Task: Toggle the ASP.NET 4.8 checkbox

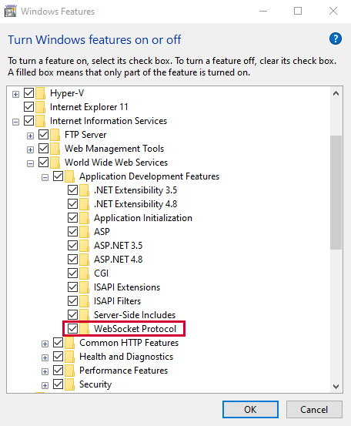Action: point(72,259)
